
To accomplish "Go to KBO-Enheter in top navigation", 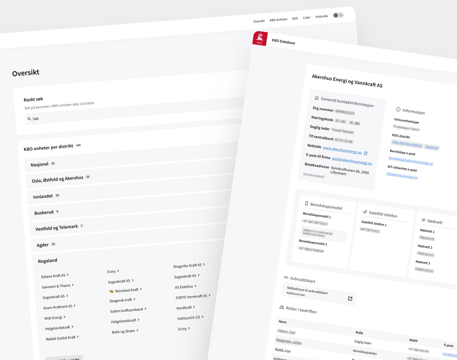I will tap(279, 20).
